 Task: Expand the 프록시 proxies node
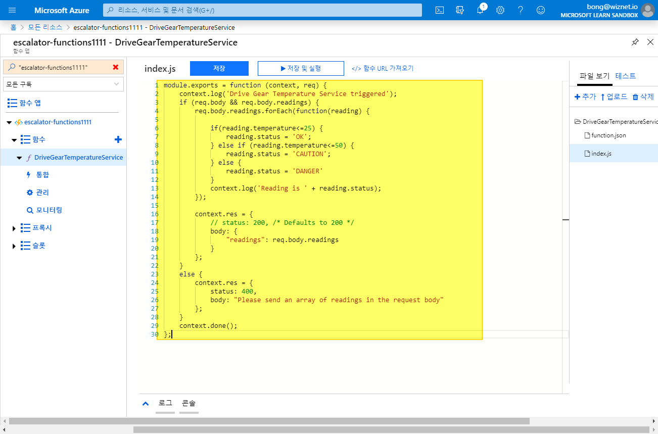tap(14, 228)
